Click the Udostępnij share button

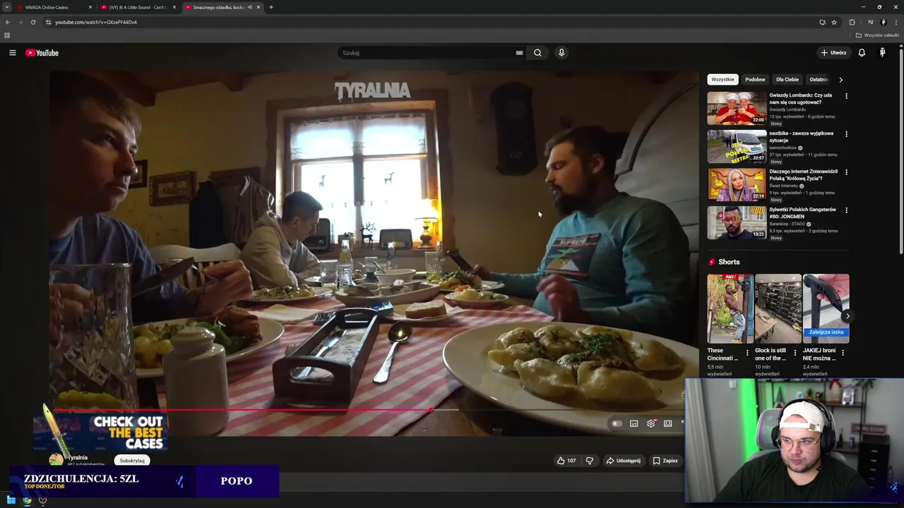coord(624,461)
